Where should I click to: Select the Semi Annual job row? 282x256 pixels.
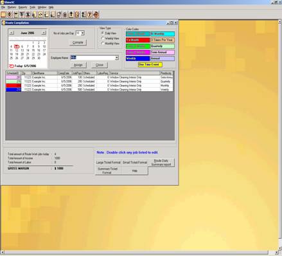[x=89, y=77]
